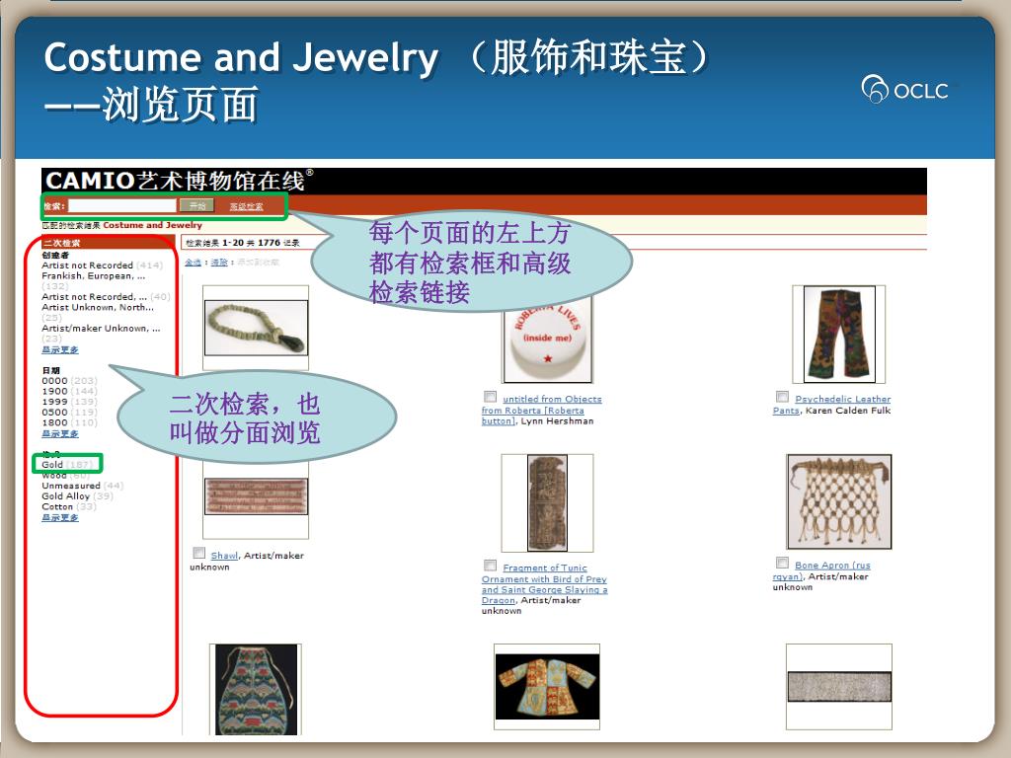The height and width of the screenshot is (758, 1011).
Task: Open untitled from Objects from Roberta link
Action: point(542,410)
